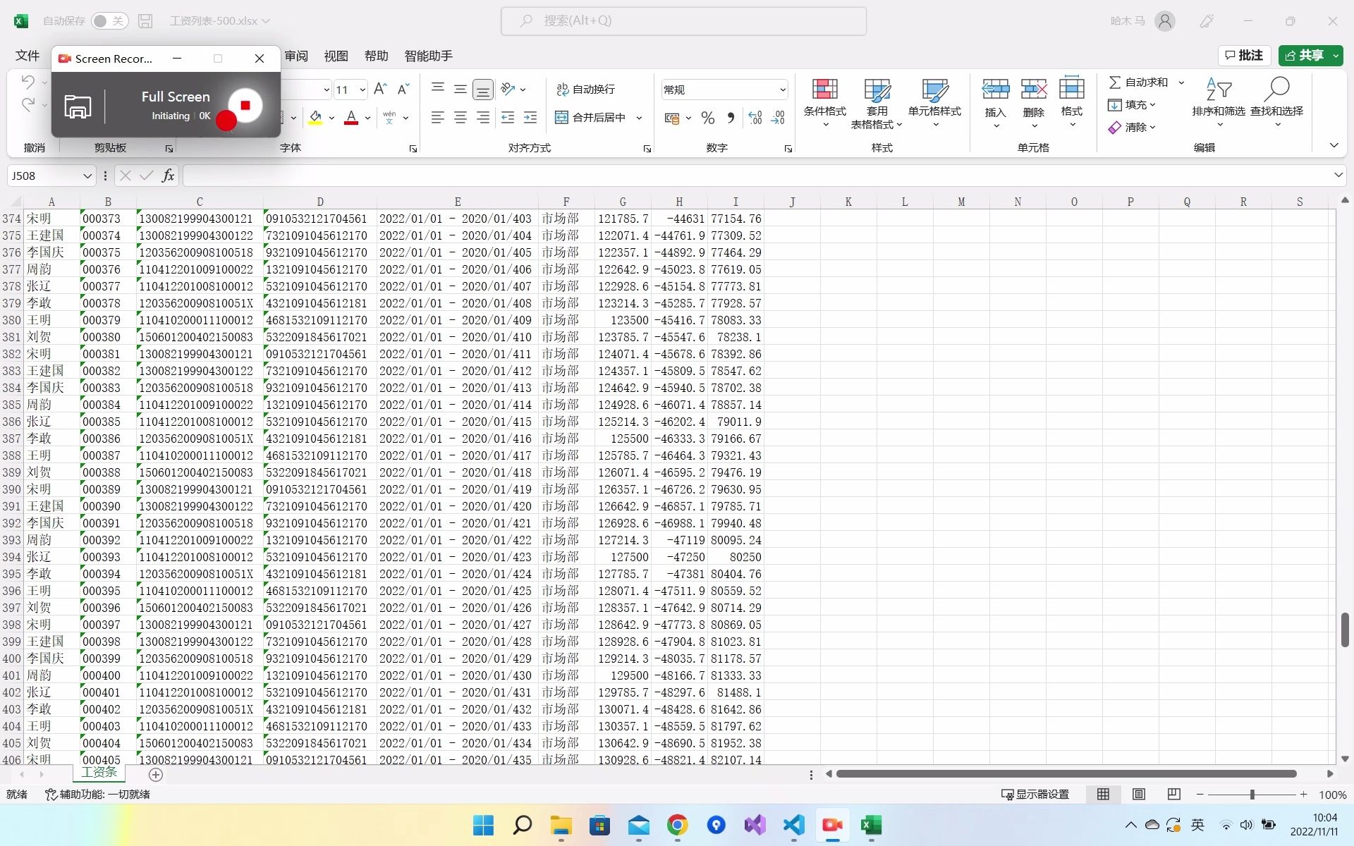Viewport: 1354px width, 846px height.
Task: Enable 合并后居中 merge and center
Action: (x=591, y=117)
